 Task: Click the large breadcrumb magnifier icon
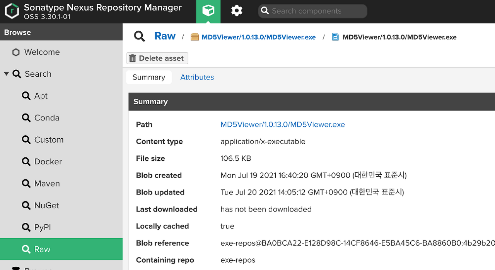click(x=139, y=36)
